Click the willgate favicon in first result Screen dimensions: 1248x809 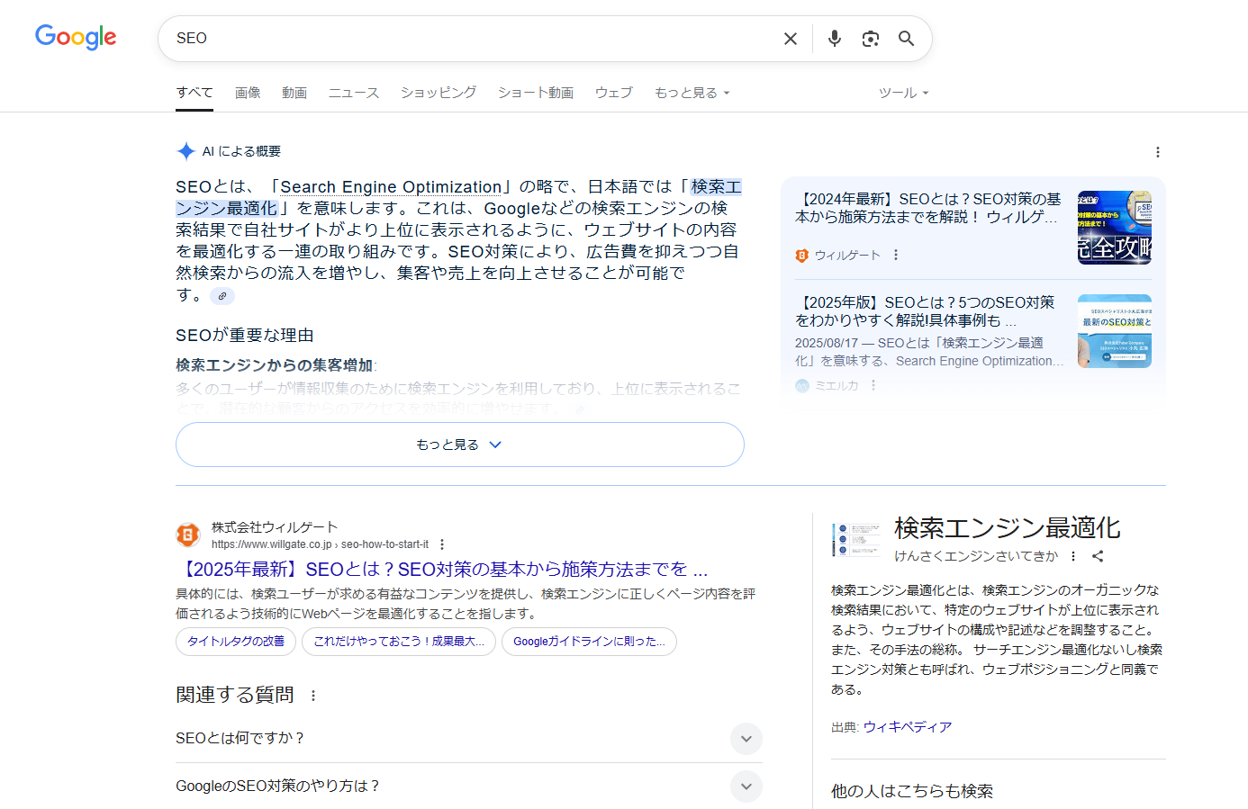188,535
